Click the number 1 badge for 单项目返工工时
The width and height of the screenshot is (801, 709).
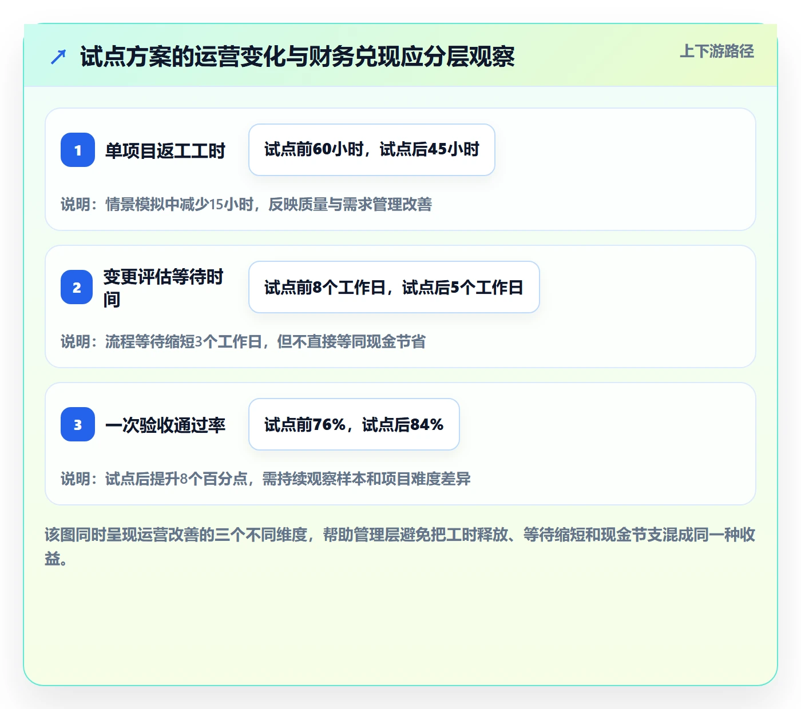[78, 150]
